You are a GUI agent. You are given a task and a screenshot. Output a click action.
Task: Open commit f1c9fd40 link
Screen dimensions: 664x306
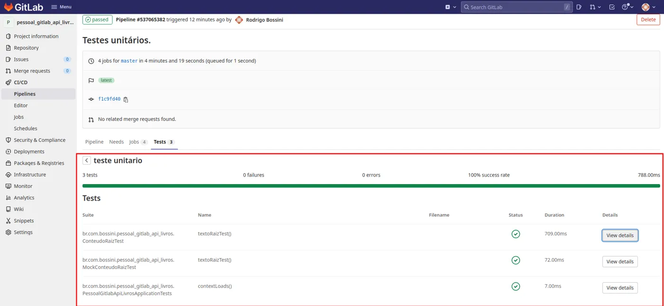[x=110, y=99]
